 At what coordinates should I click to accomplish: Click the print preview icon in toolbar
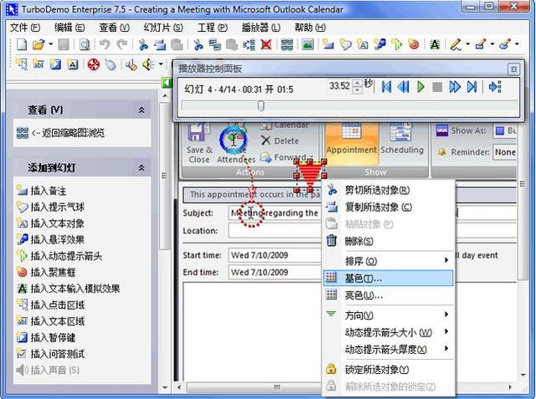coord(85,44)
